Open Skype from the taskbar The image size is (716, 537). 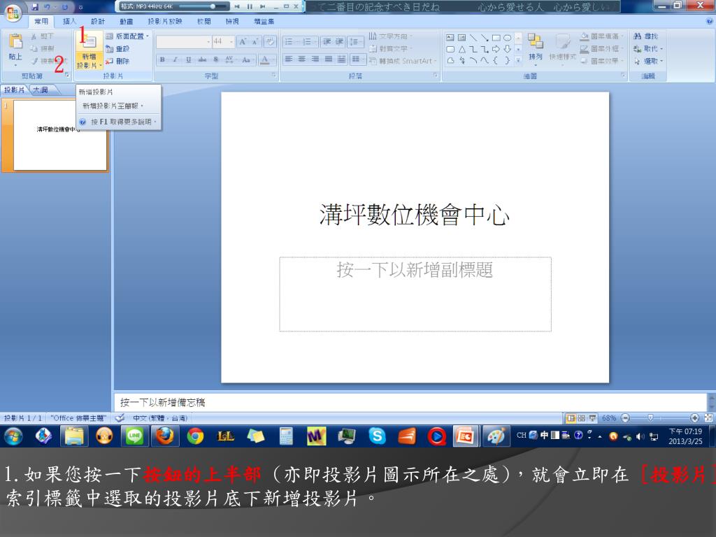[x=377, y=436]
